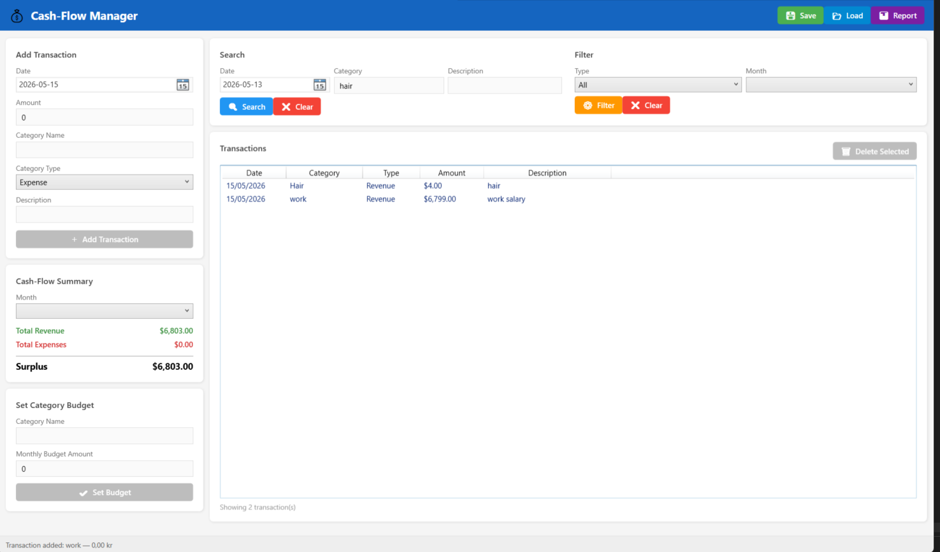Click the Type column header
The height and width of the screenshot is (552, 940).
[391, 173]
